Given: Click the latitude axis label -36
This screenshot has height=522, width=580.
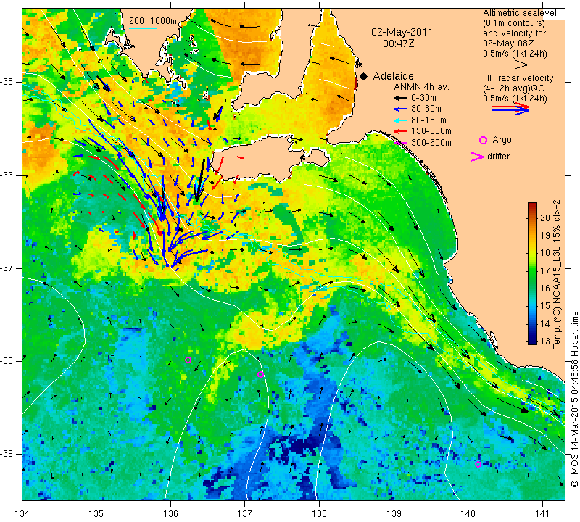Looking at the screenshot, I should click(x=7, y=175).
